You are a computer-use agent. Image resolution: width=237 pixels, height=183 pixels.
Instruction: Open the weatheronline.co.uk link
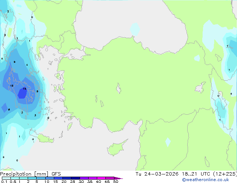click(206, 180)
